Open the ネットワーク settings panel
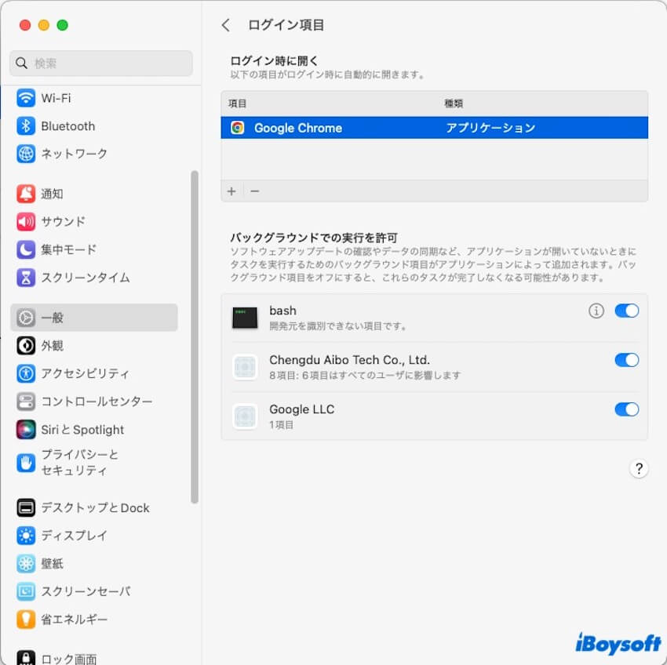The image size is (667, 665). (71, 154)
